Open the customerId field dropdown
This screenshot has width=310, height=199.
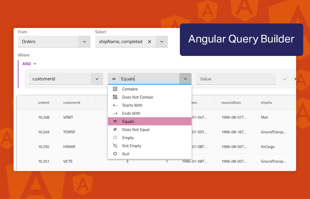coord(97,79)
